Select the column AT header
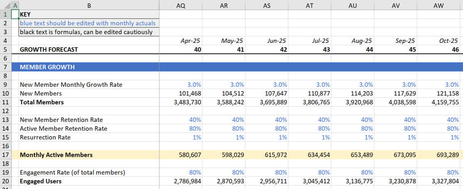The height and width of the screenshot is (189, 463). point(310,5)
